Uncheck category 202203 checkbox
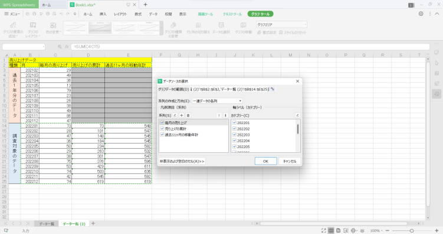Image resolution: width=443 pixels, height=234 pixels. [234, 135]
